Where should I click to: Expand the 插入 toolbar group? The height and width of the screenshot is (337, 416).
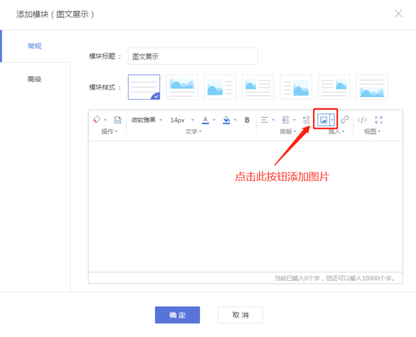(337, 131)
